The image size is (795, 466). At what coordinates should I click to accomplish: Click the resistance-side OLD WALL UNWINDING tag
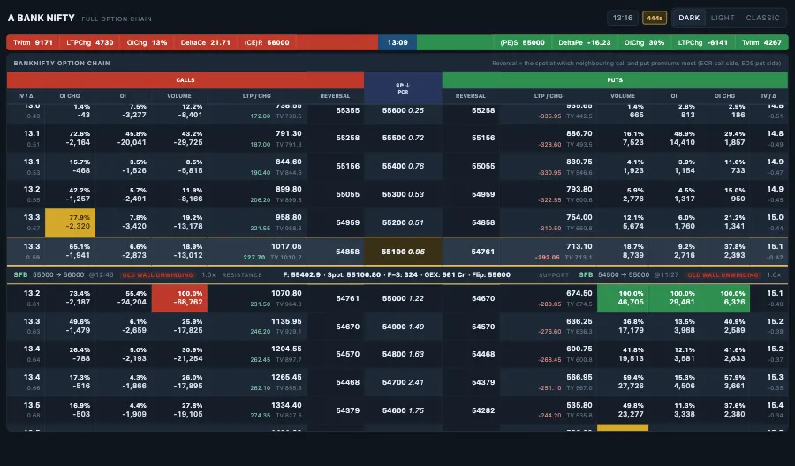pyautogui.click(x=158, y=275)
